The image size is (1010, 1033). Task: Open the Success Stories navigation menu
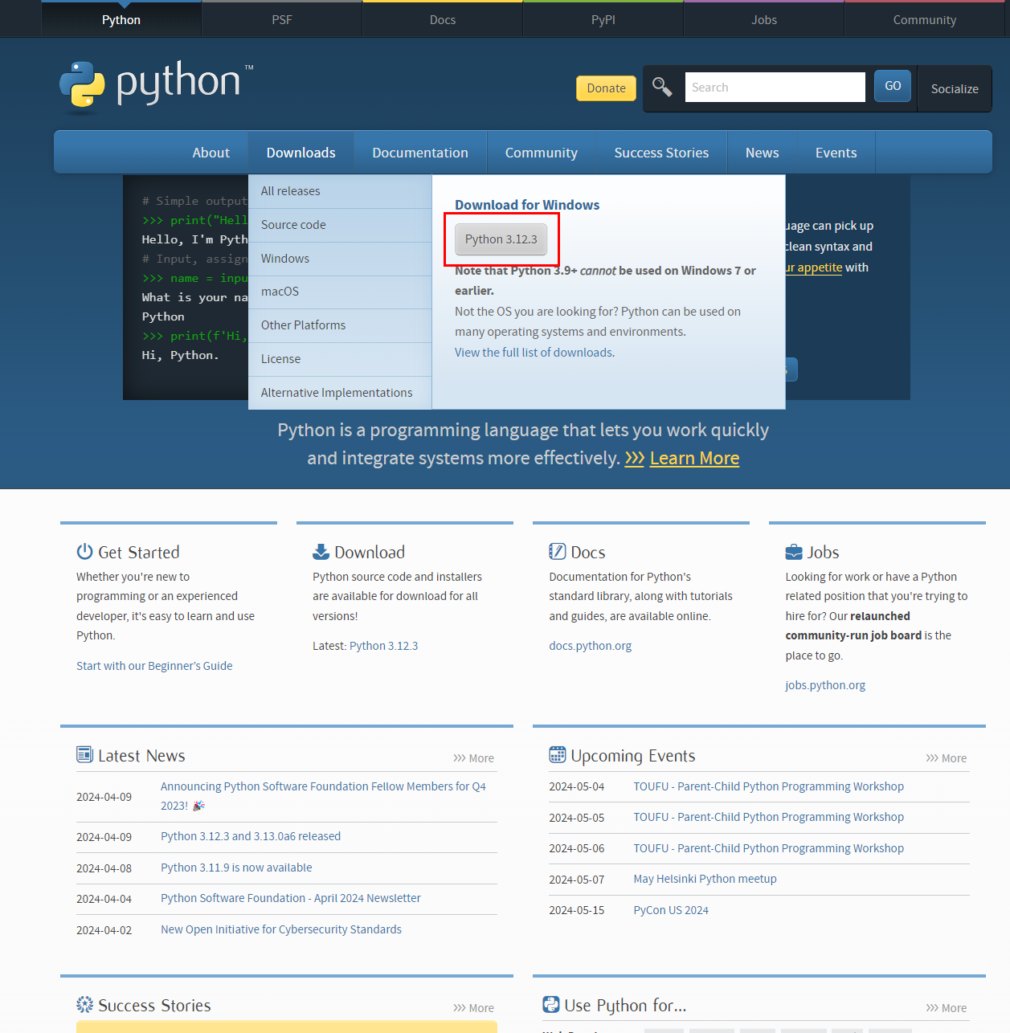click(x=661, y=153)
